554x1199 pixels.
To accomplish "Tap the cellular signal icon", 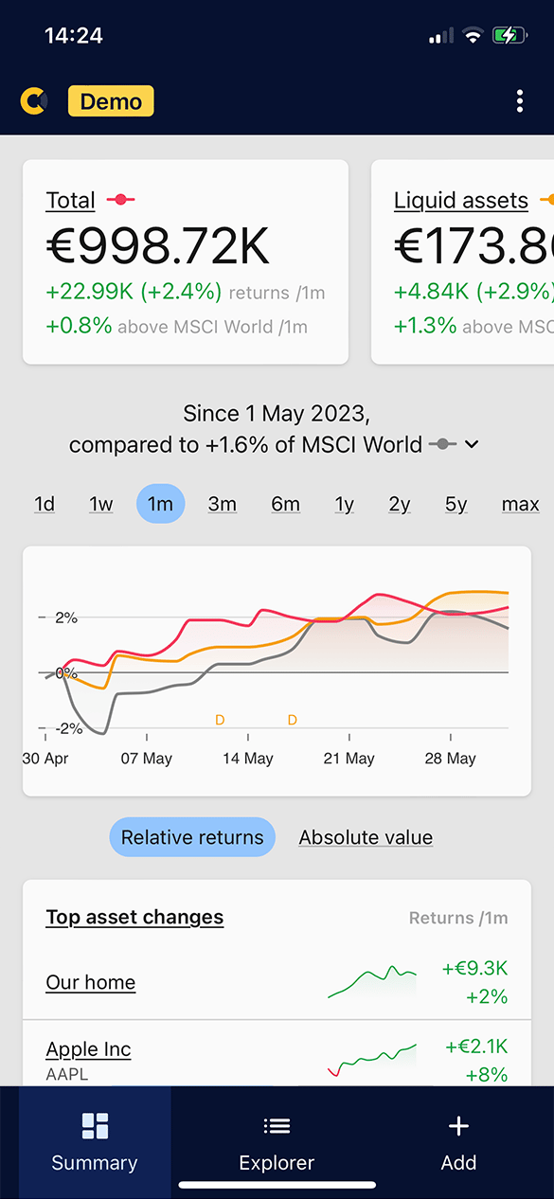I will (441, 36).
